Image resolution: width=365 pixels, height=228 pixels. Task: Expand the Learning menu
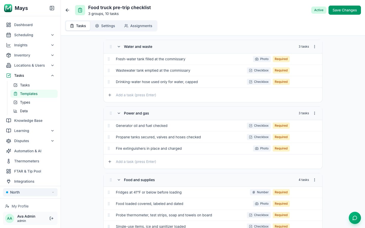pyautogui.click(x=30, y=131)
